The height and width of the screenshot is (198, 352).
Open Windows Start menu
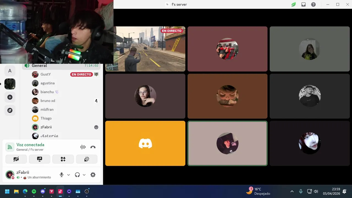click(x=7, y=191)
